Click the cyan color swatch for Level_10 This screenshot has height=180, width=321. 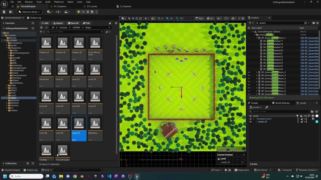tap(317, 121)
